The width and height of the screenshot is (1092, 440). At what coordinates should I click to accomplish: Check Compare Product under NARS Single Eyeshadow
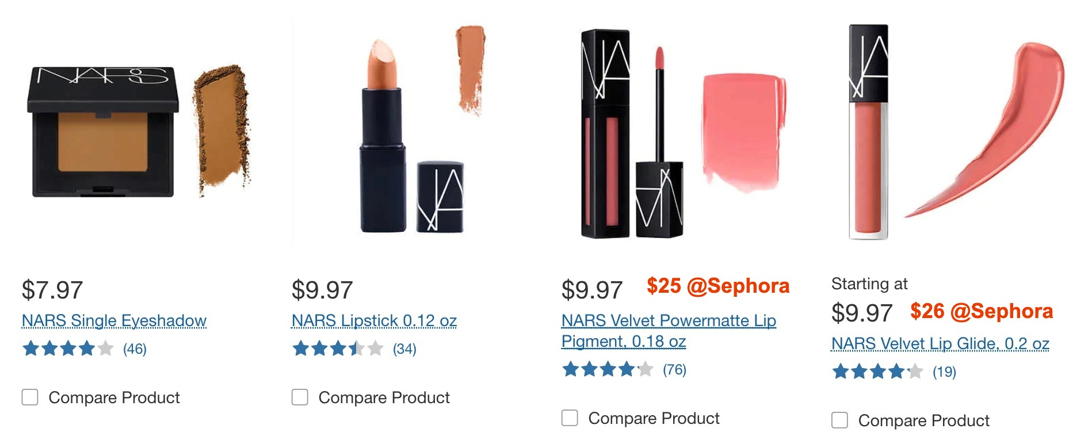29,397
